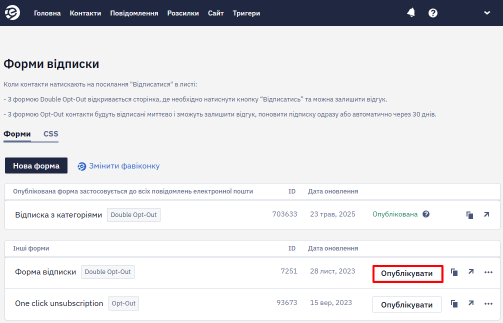Click the date 23 трав, 2025

point(332,214)
